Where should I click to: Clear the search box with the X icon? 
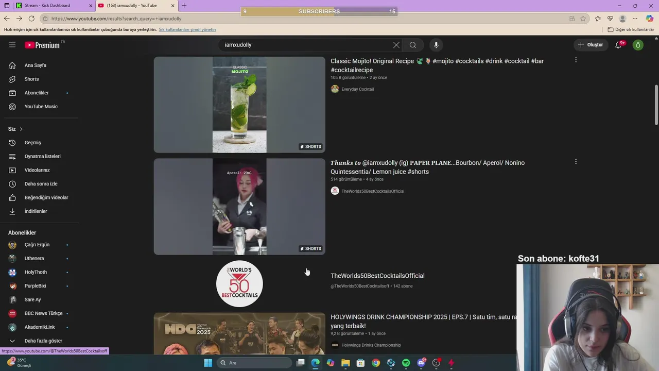coord(396,45)
